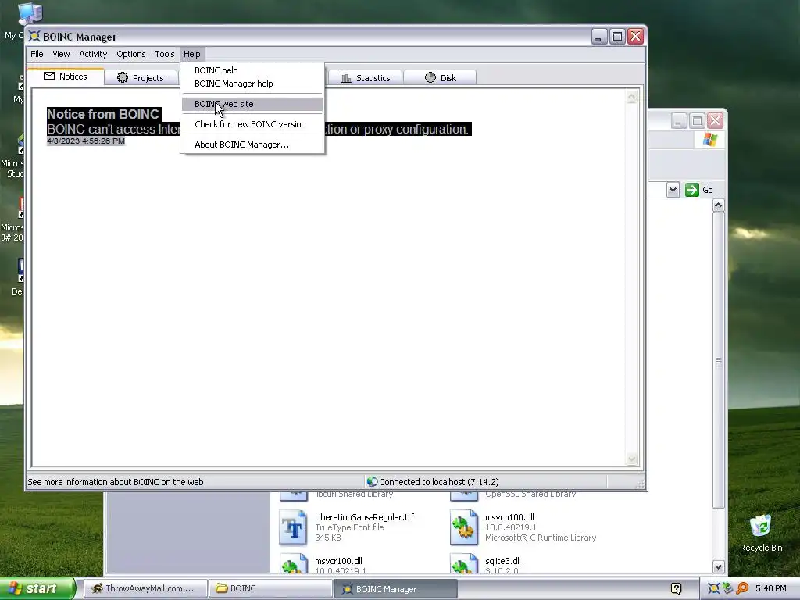Click the BOINC Manager title bar icon

(34, 36)
